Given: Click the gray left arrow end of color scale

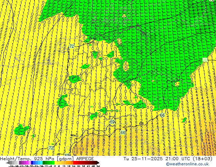Looking at the screenshot, I should pyautogui.click(x=8, y=163).
